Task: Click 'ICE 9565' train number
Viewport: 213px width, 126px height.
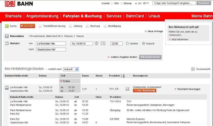Action: (114, 119)
